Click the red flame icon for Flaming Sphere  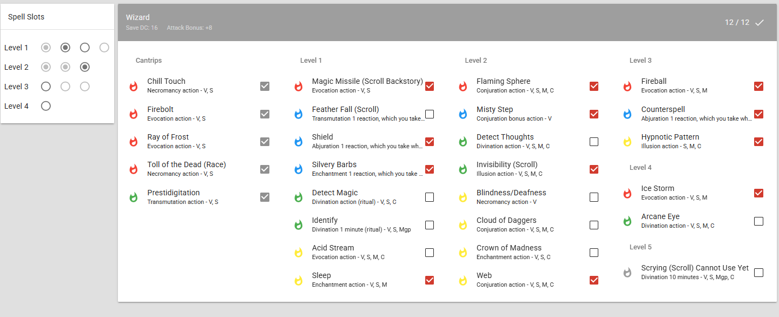coord(463,86)
